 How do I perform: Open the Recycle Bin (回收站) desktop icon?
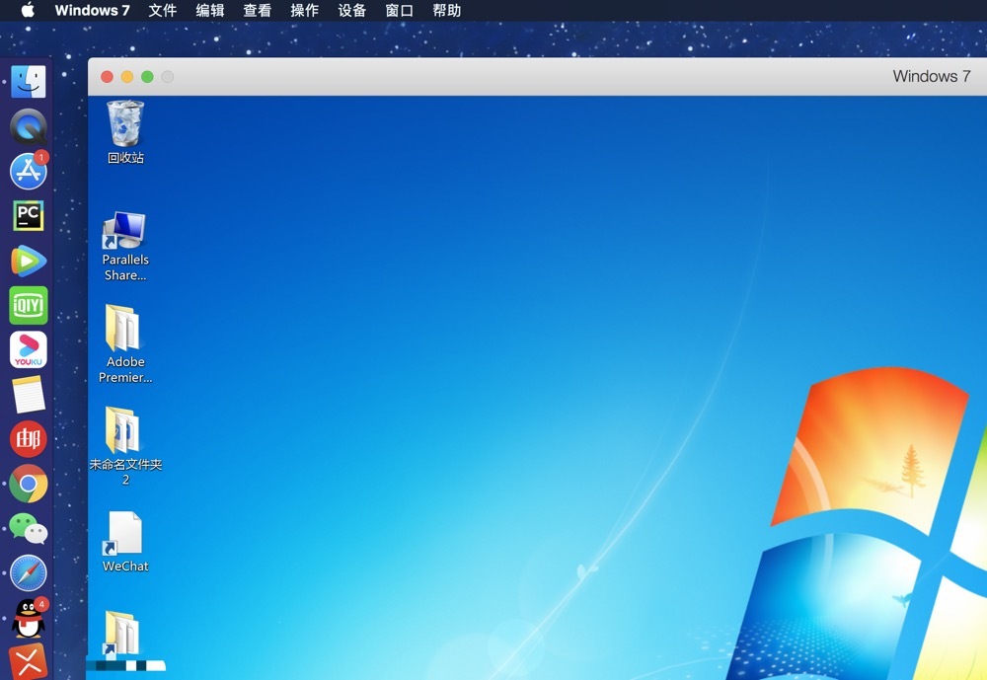(125, 132)
